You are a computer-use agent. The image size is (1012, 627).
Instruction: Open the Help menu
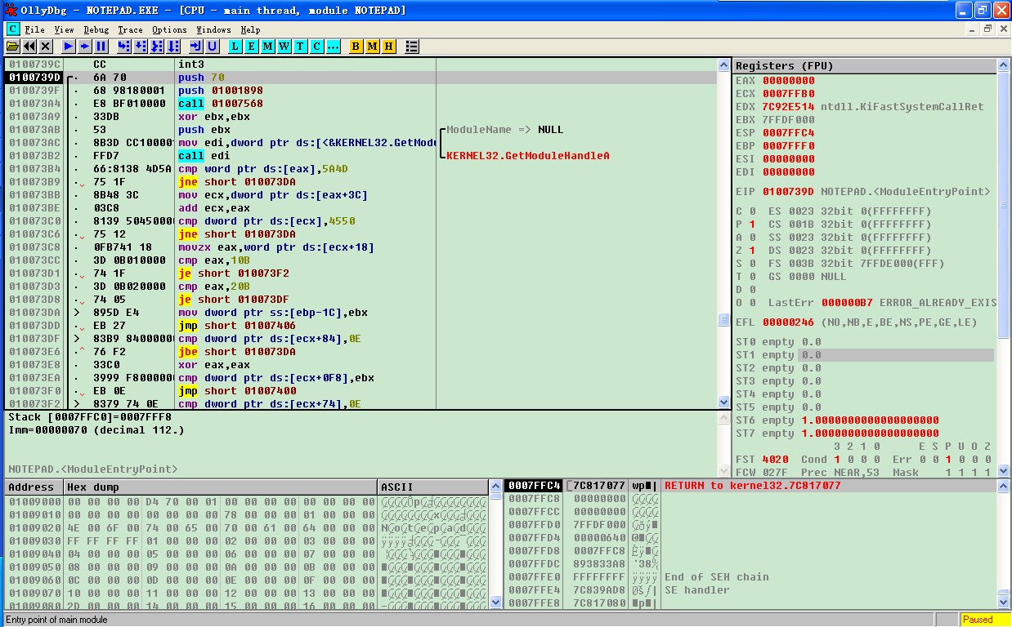tap(250, 29)
